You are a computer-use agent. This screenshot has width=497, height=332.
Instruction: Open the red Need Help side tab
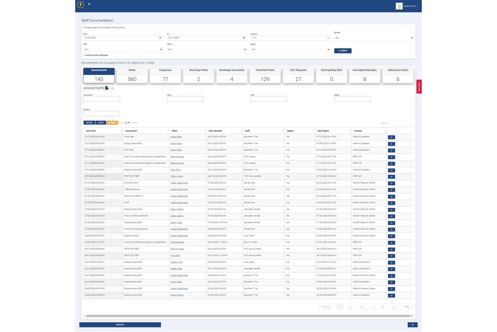pyautogui.click(x=419, y=87)
